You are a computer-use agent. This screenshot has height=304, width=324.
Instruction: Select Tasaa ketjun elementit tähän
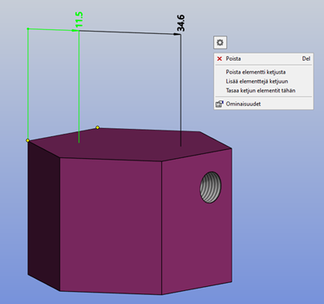[x=261, y=91]
